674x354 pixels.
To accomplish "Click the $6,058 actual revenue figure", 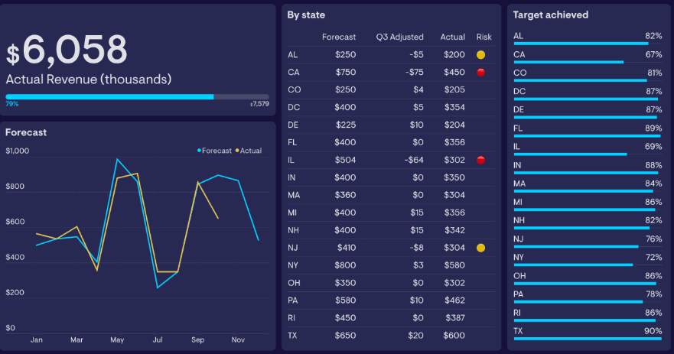I will point(67,51).
